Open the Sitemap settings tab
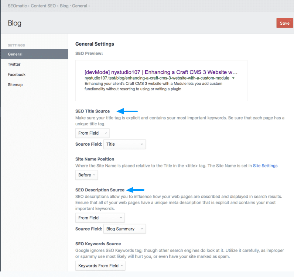This screenshot has height=277, width=294. click(x=15, y=84)
